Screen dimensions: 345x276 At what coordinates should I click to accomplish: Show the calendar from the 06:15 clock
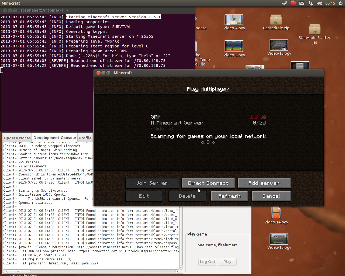tap(330, 3)
